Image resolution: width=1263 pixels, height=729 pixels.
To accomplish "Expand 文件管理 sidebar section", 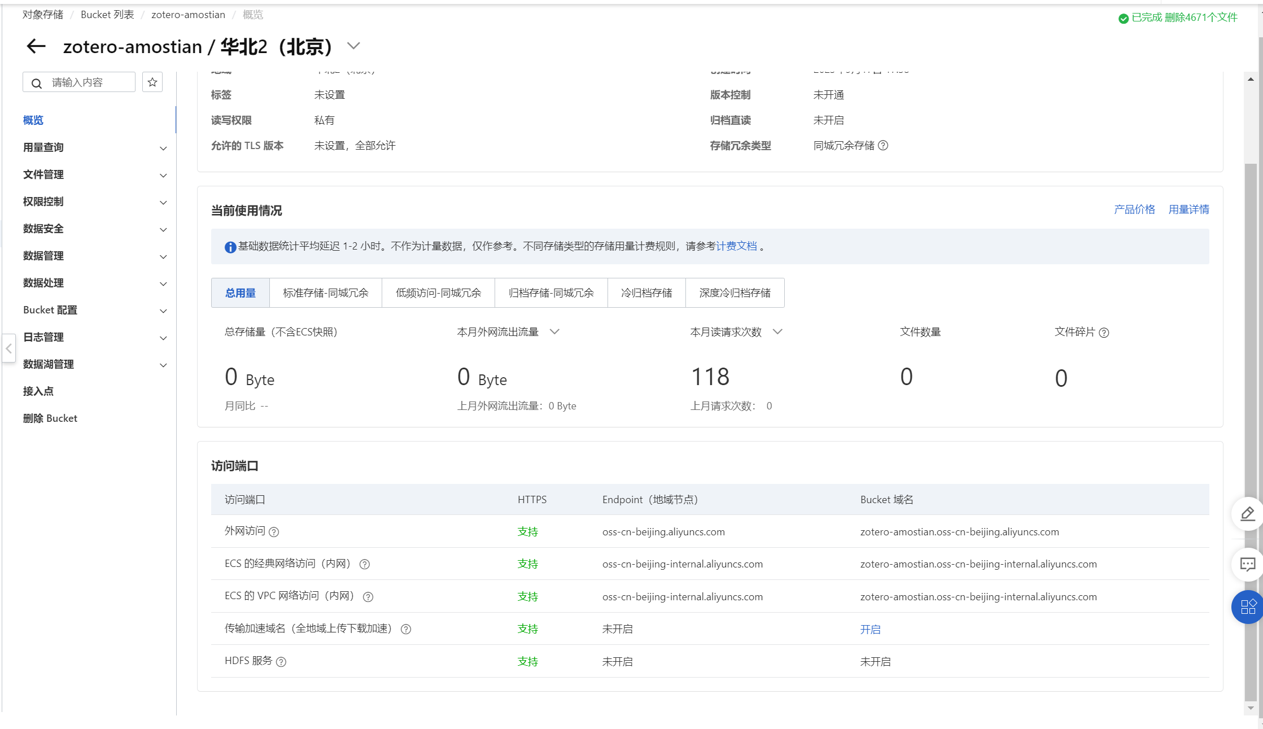I will [163, 176].
